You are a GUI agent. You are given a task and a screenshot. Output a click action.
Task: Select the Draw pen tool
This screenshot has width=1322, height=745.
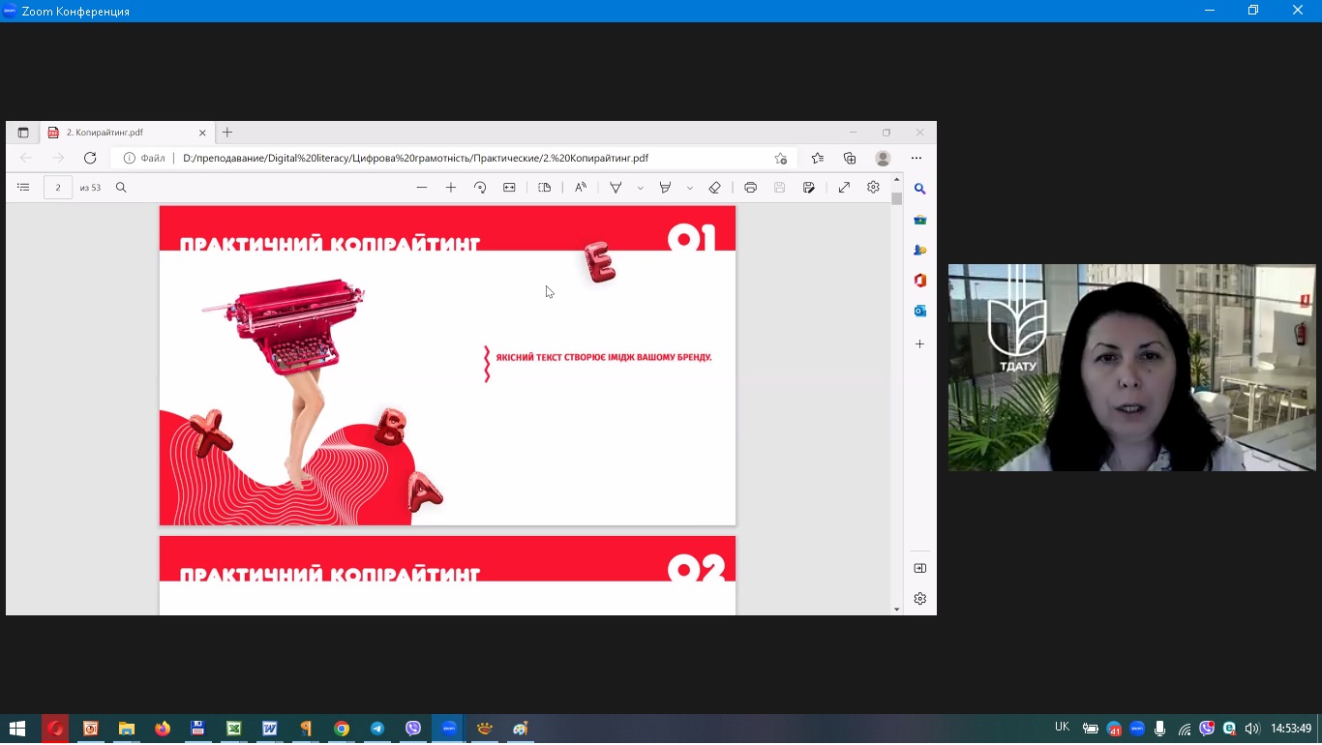tap(616, 188)
